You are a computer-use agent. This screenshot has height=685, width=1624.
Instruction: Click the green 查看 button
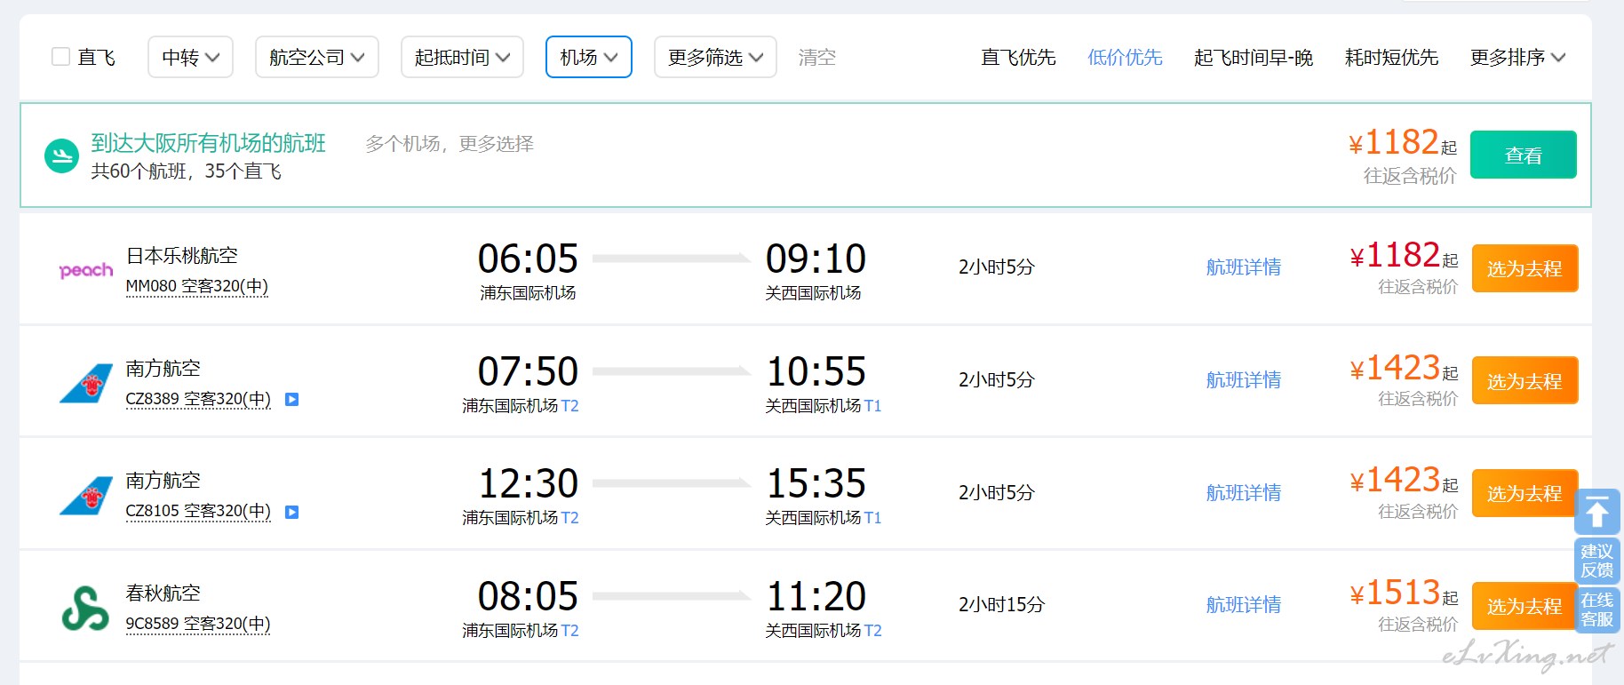1523,155
